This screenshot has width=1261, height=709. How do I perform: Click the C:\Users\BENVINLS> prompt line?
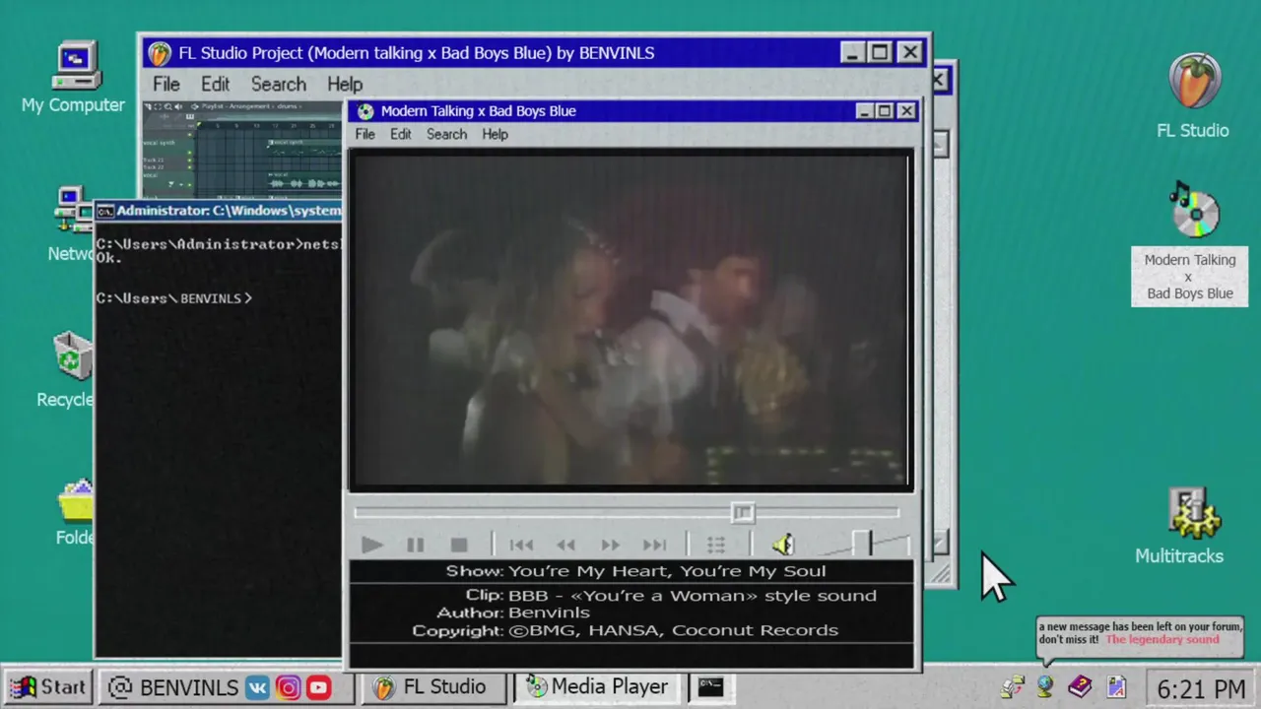(x=173, y=298)
